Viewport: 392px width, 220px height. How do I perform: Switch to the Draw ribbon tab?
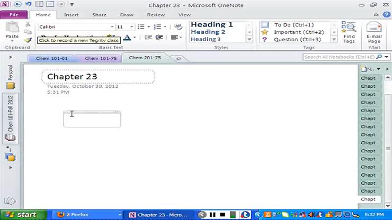127,15
